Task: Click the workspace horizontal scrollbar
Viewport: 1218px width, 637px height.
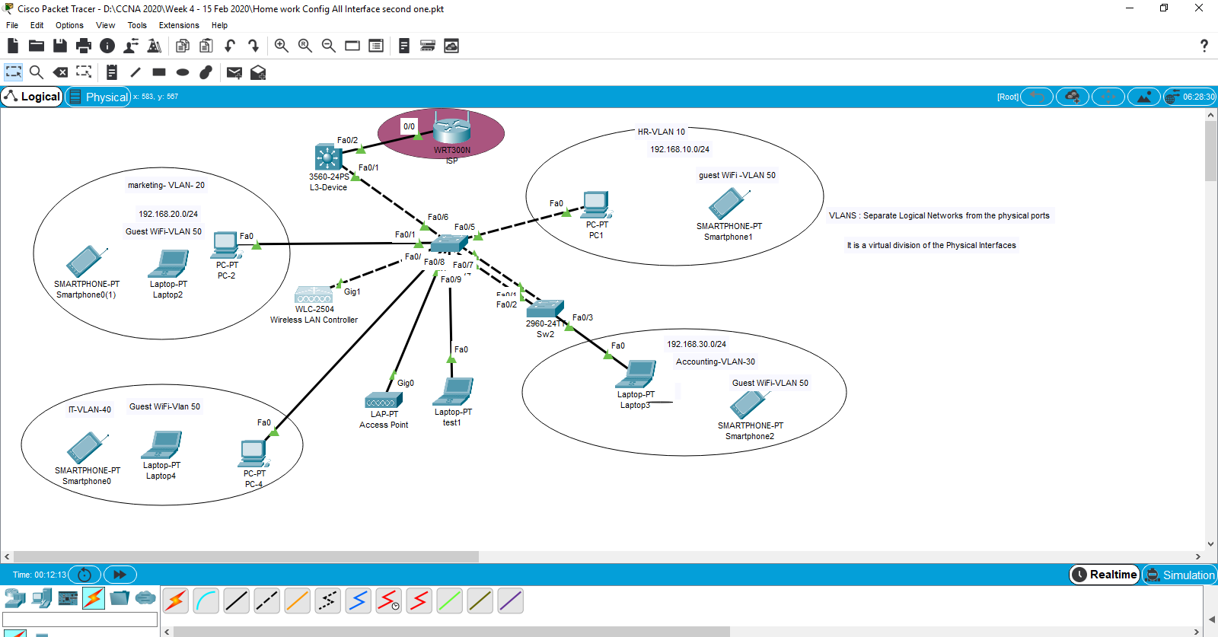Action: [x=247, y=556]
